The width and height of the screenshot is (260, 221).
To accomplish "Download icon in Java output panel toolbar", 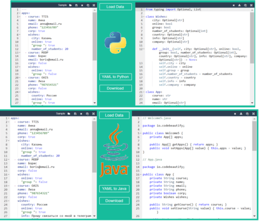I will [241, 114].
